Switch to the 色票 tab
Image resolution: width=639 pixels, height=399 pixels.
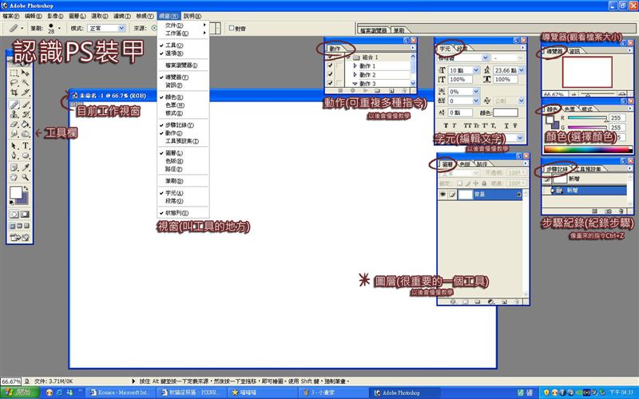click(570, 109)
